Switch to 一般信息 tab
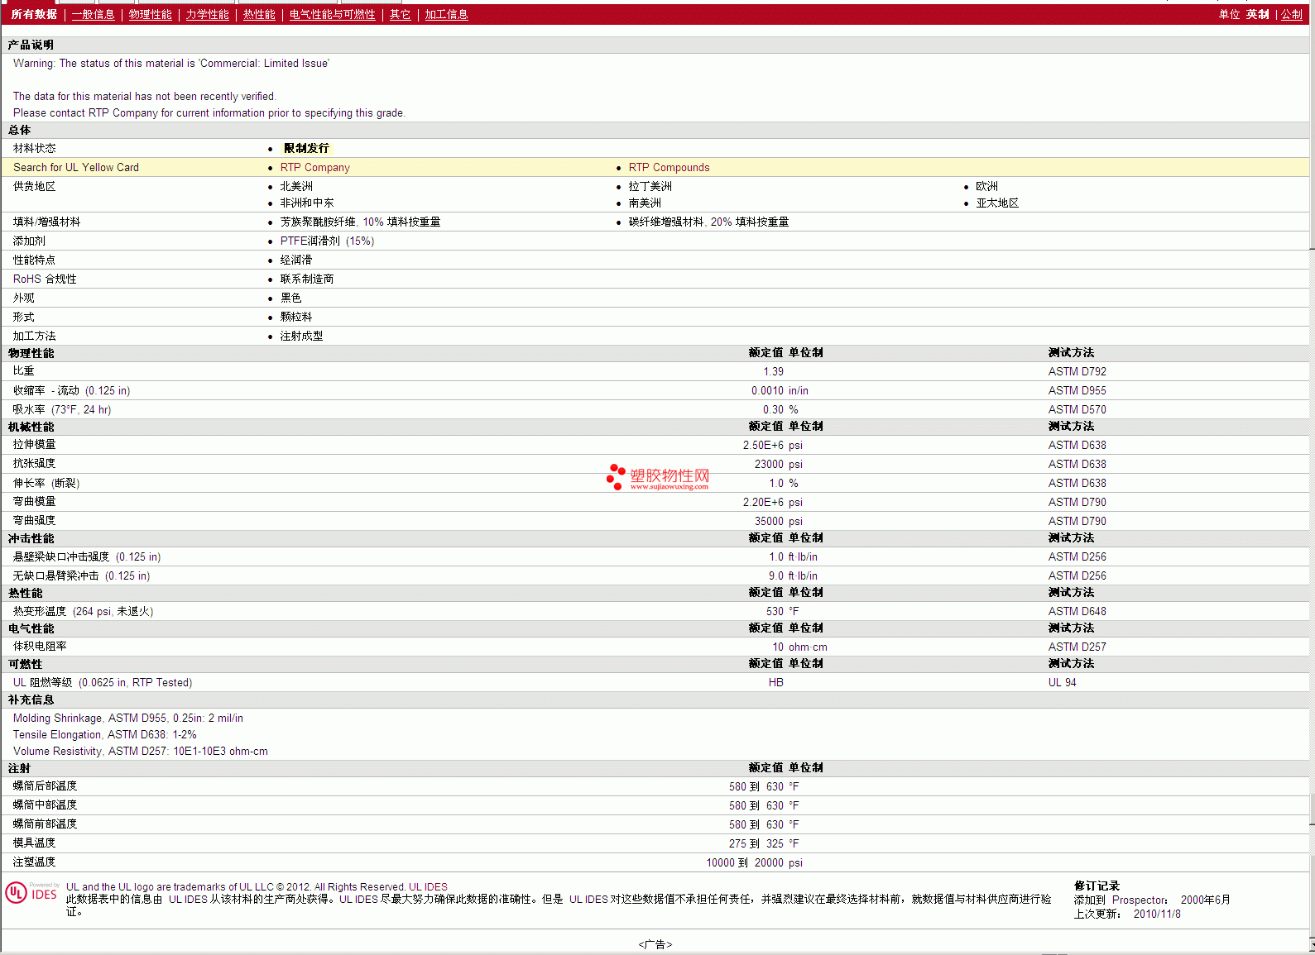The height and width of the screenshot is (955, 1315). (x=94, y=15)
